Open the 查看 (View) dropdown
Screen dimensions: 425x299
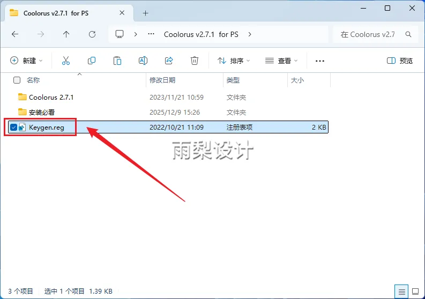coord(281,61)
